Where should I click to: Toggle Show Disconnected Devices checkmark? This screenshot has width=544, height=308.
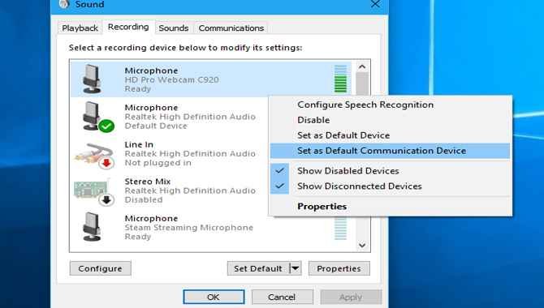[279, 186]
